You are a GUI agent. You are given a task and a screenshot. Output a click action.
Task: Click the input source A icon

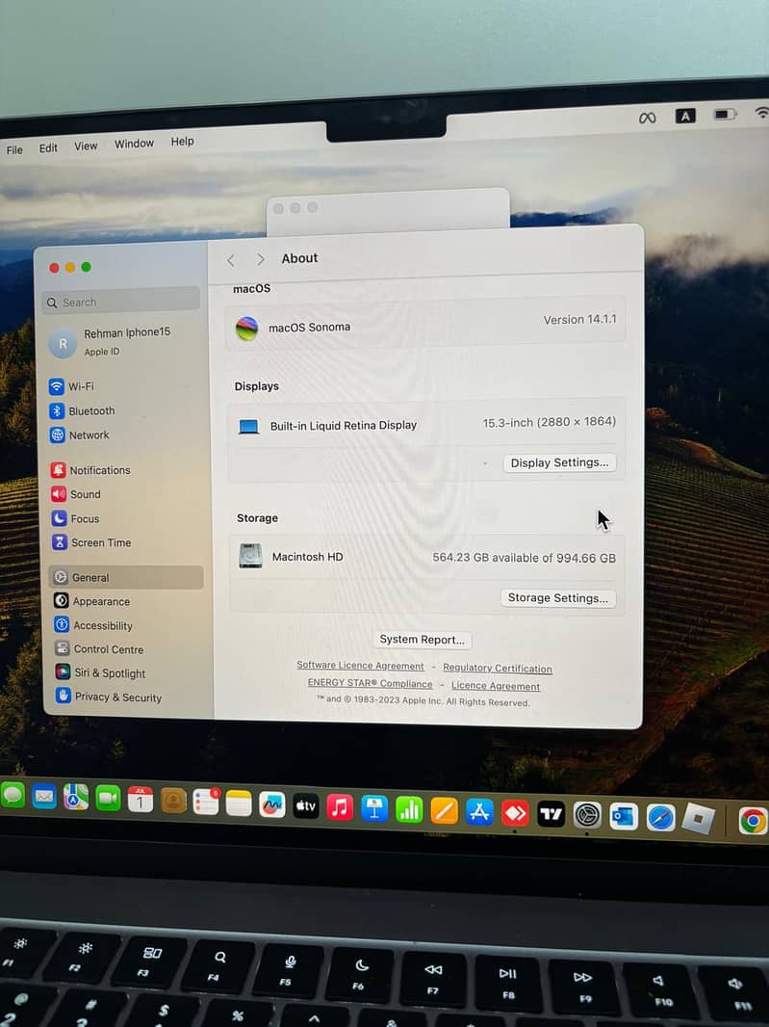[685, 116]
